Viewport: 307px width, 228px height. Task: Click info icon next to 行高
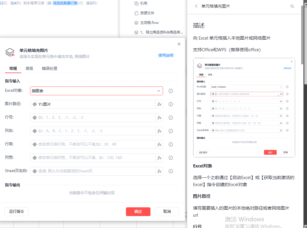tap(171, 144)
